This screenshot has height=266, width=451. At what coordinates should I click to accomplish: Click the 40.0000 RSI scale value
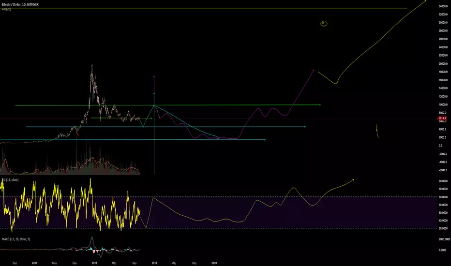click(x=443, y=221)
